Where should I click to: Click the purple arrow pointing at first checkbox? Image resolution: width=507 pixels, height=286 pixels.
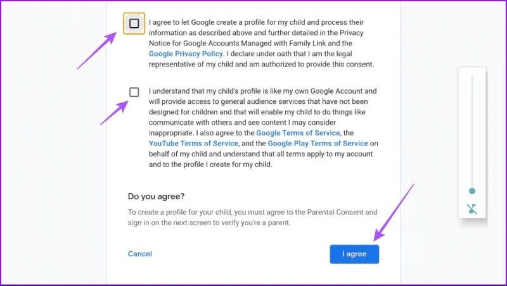click(97, 50)
